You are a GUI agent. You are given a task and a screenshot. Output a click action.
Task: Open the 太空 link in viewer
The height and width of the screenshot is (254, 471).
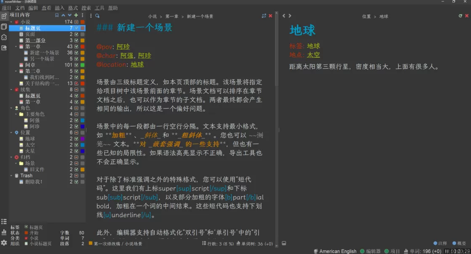(x=313, y=55)
